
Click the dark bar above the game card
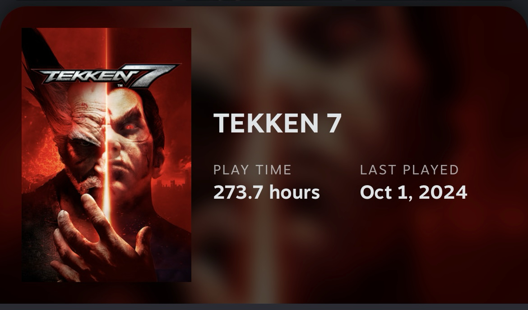click(x=264, y=3)
